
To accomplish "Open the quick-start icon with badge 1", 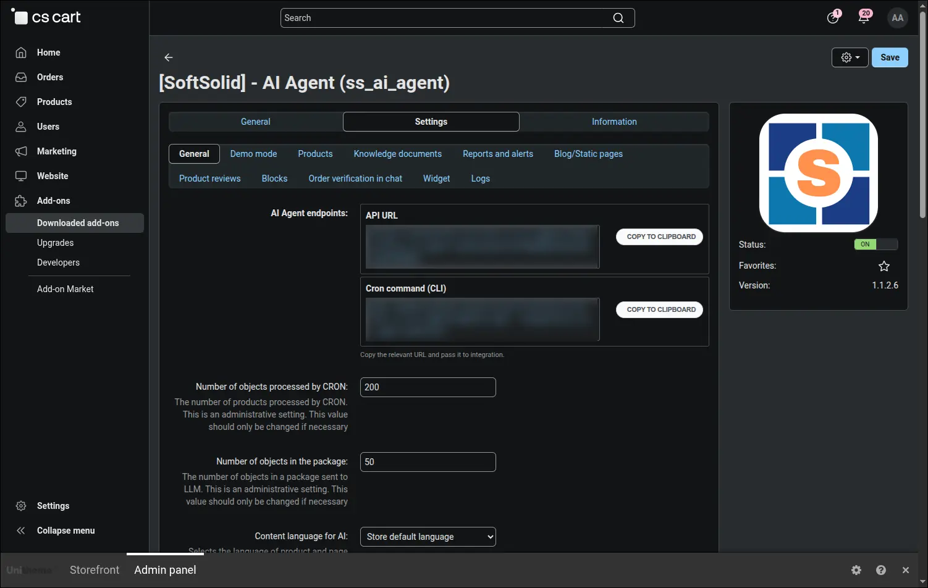I will (x=833, y=17).
